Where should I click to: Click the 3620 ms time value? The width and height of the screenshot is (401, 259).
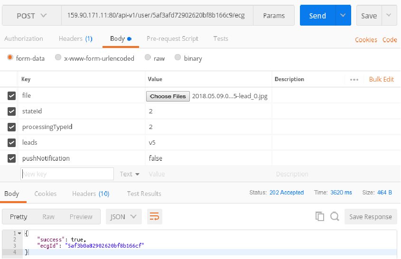341,193
